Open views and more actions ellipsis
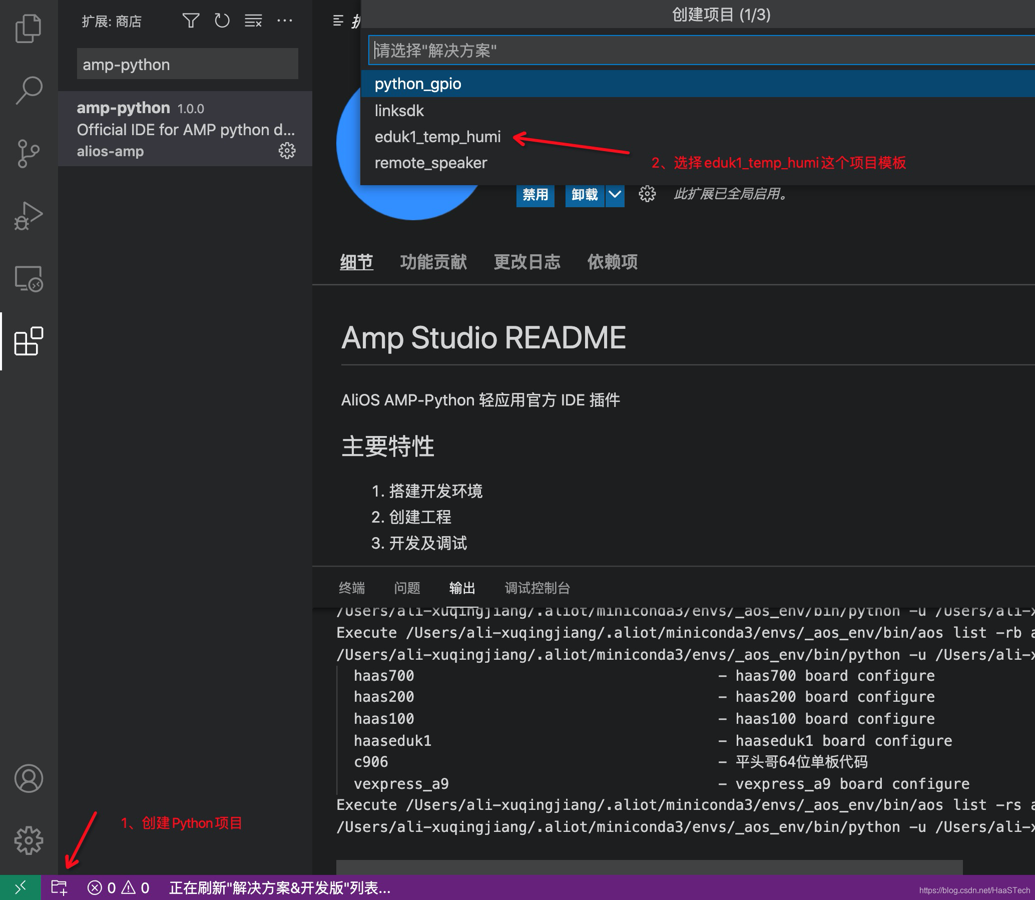 (284, 21)
